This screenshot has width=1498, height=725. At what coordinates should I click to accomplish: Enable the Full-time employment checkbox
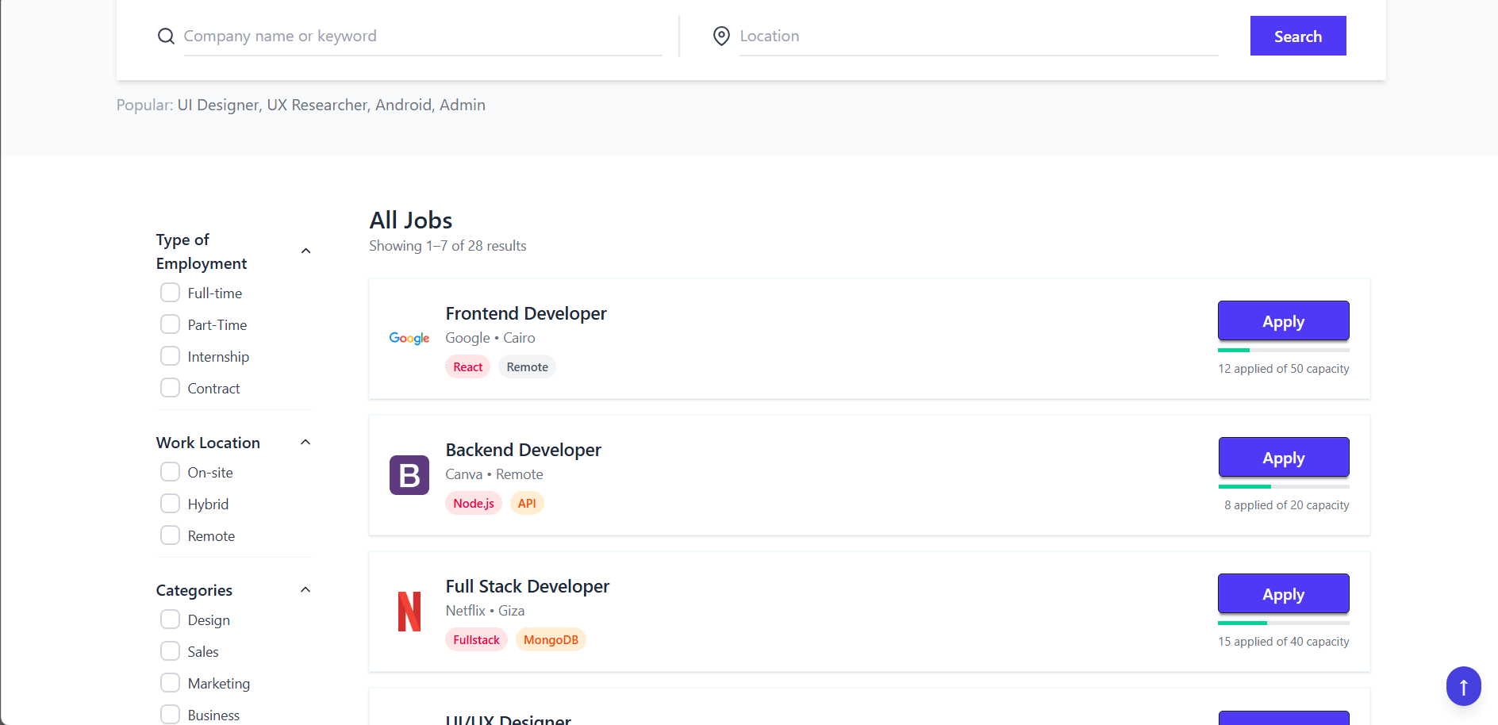pyautogui.click(x=170, y=293)
